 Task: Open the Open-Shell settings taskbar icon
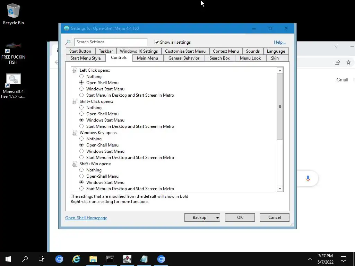tap(144, 259)
